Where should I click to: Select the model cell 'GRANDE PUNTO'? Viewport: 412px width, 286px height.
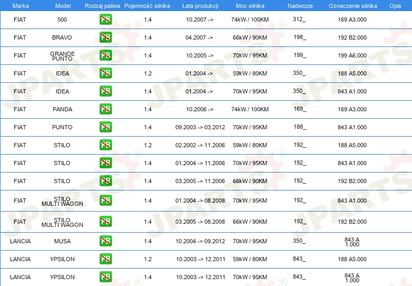[62, 56]
